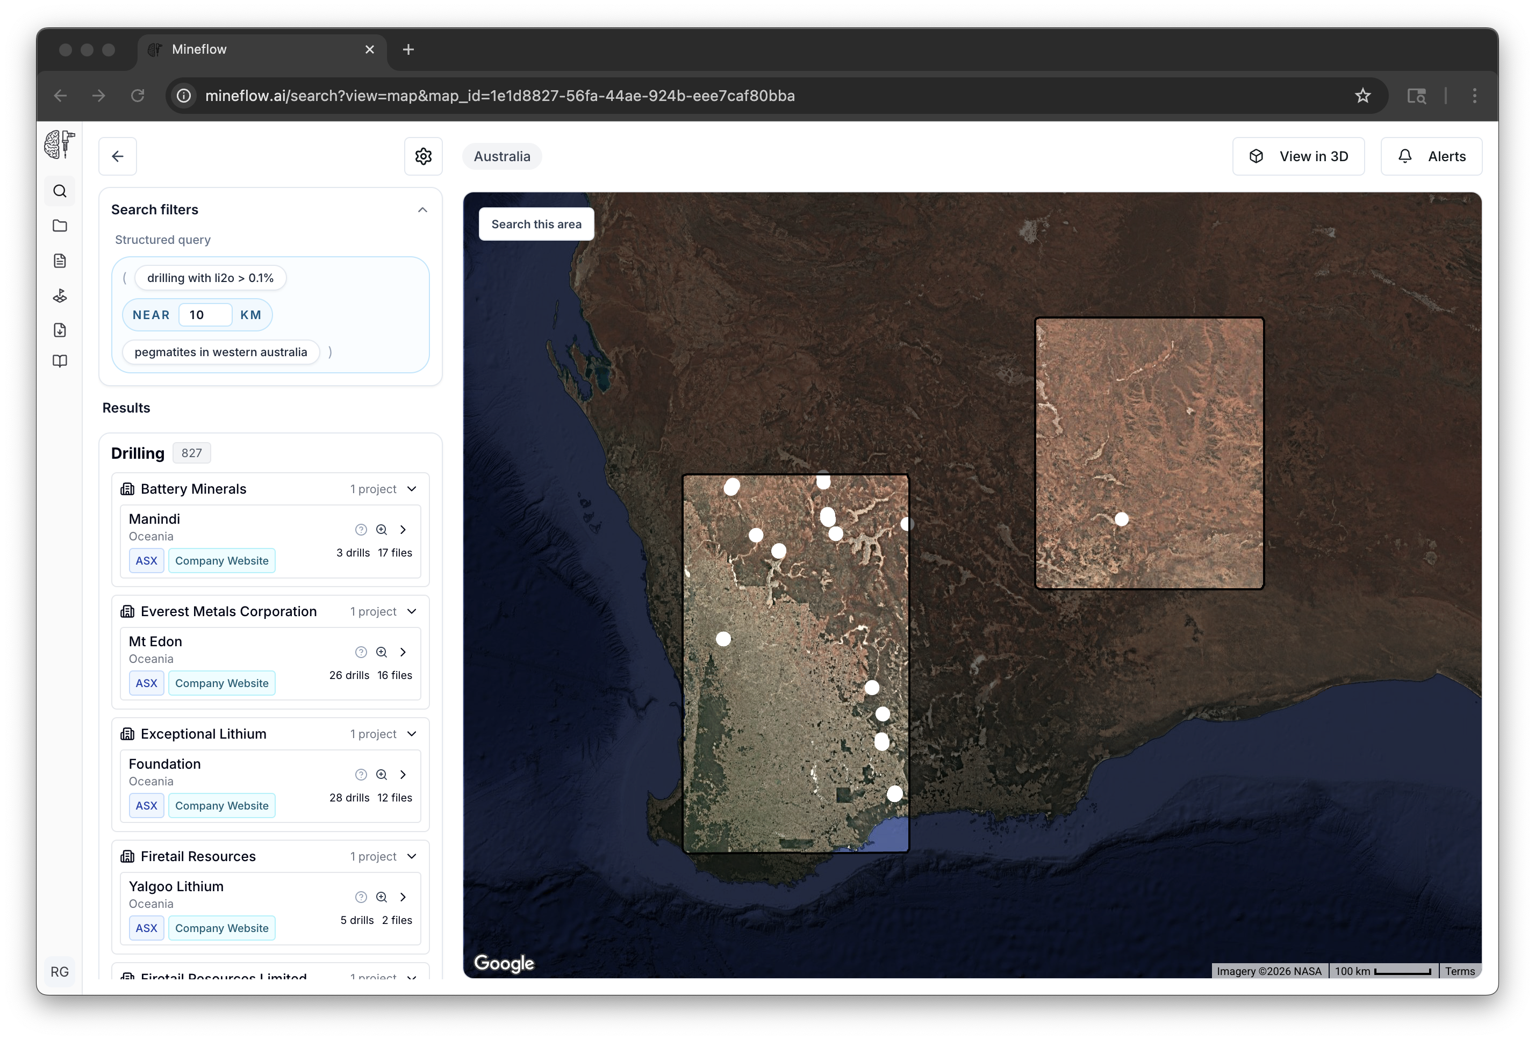The image size is (1535, 1040).
Task: Open ASX link for Manindi
Action: (x=146, y=561)
